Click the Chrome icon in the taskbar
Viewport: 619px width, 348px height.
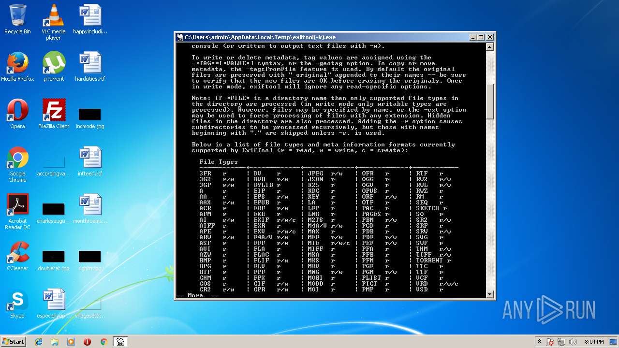pos(103,342)
